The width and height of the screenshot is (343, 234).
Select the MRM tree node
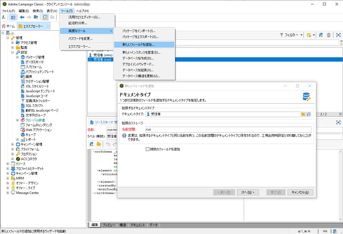[x=17, y=178]
